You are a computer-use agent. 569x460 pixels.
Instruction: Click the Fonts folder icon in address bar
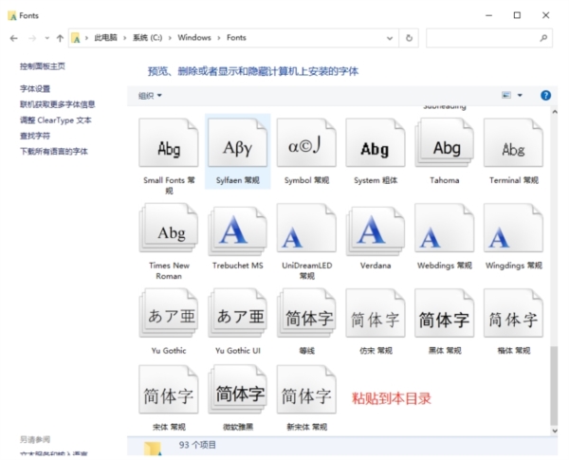[76, 38]
